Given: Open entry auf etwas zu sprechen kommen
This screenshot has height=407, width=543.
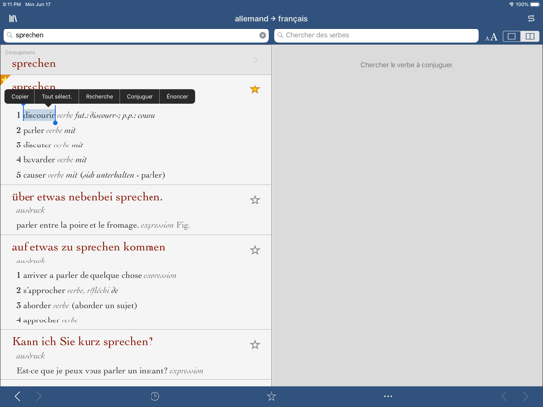Looking at the screenshot, I should pyautogui.click(x=89, y=247).
